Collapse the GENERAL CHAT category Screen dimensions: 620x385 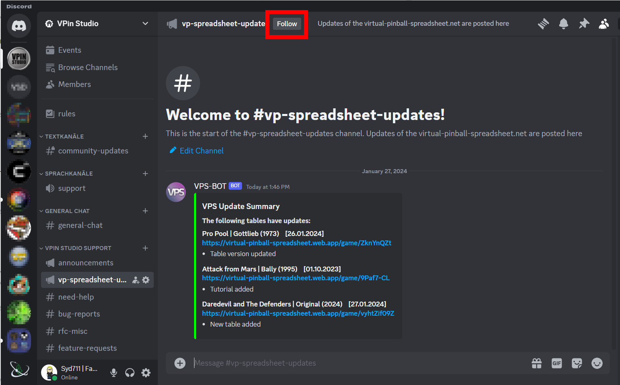point(64,211)
